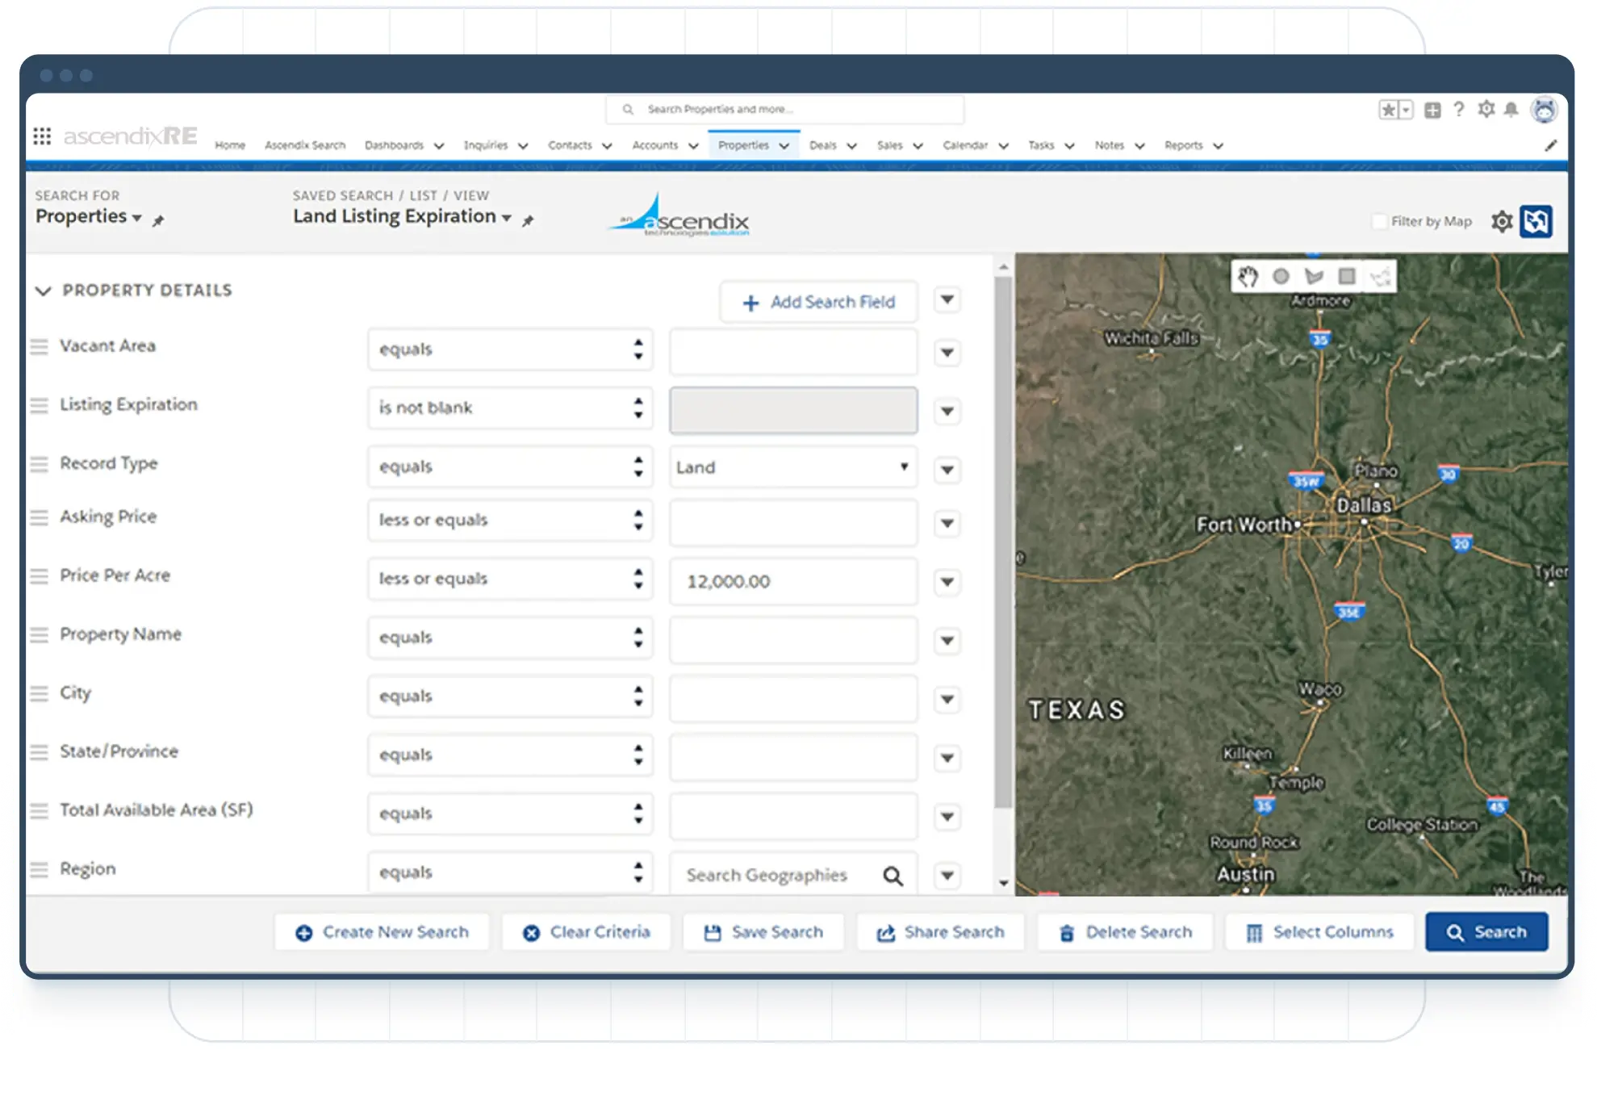Select the map rectangle drawing tool
The width and height of the screenshot is (1597, 1117).
coord(1347,277)
